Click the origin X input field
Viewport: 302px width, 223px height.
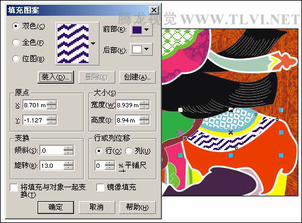coord(35,105)
